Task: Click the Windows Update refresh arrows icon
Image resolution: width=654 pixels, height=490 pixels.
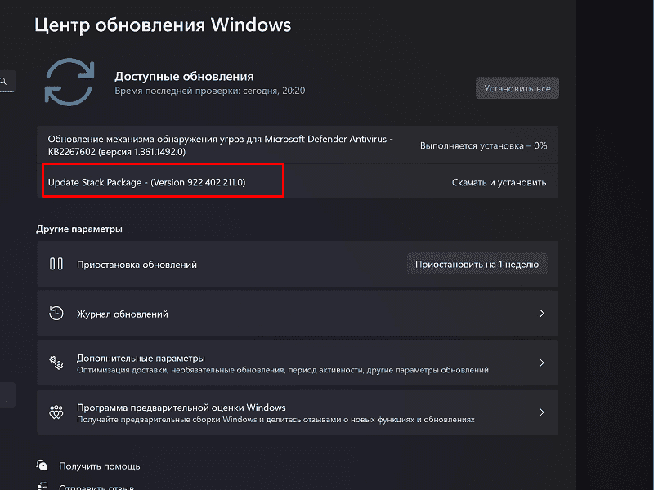Action: point(69,82)
